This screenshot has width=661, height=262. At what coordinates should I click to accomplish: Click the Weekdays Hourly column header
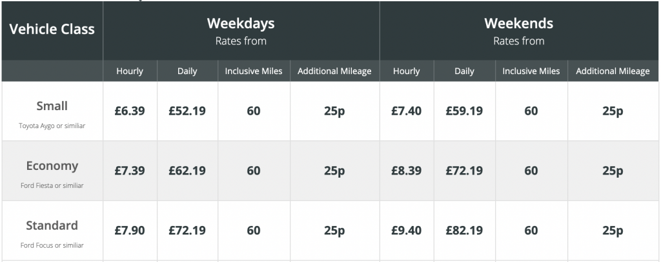[x=130, y=71]
